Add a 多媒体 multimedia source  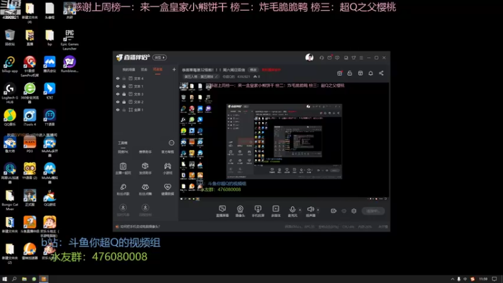[x=276, y=211]
